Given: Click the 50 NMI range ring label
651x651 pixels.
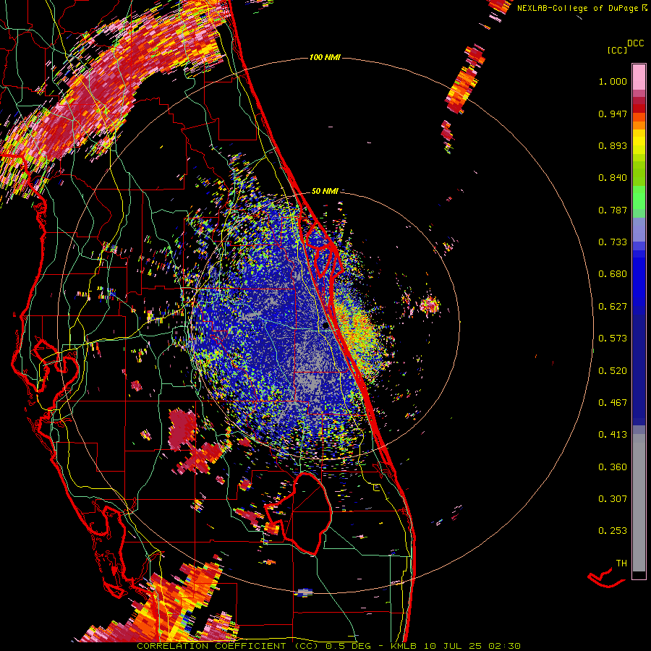Looking at the screenshot, I should click(x=325, y=191).
